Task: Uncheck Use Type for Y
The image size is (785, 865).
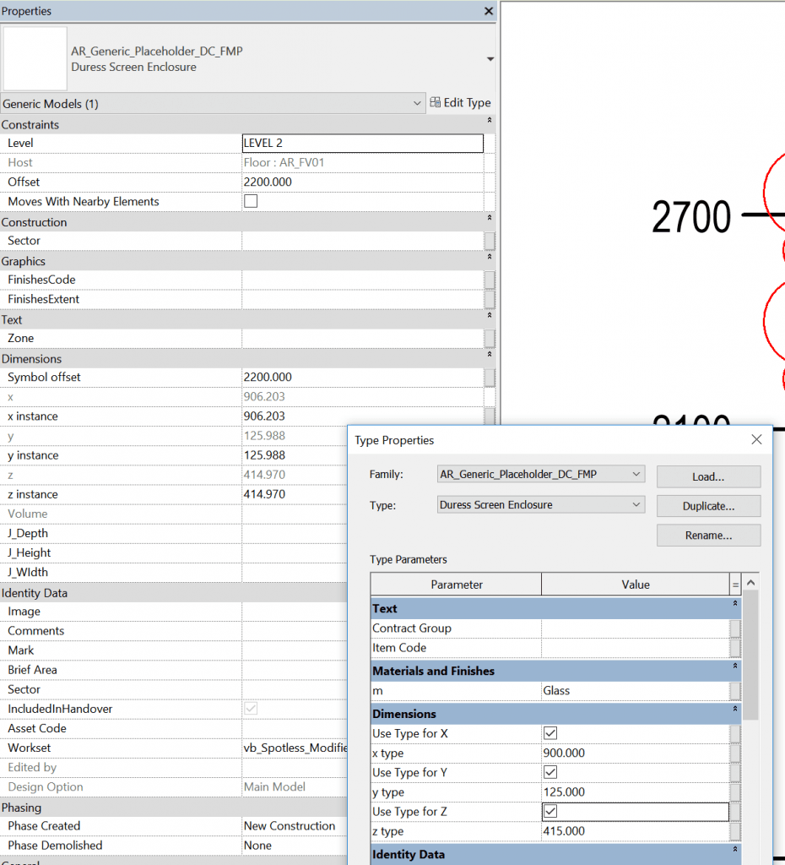Action: click(550, 772)
